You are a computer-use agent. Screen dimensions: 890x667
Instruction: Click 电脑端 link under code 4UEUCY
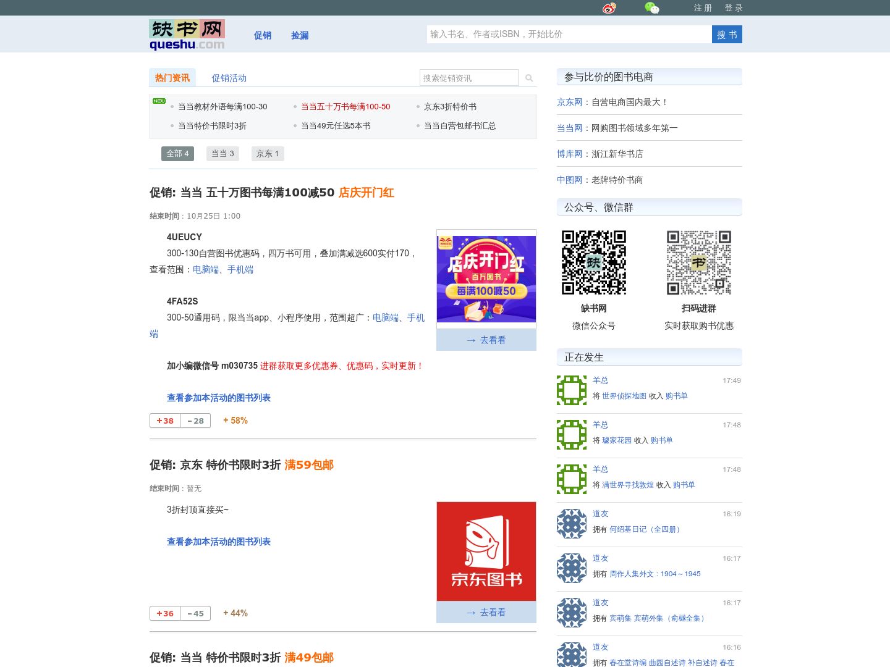(x=206, y=269)
